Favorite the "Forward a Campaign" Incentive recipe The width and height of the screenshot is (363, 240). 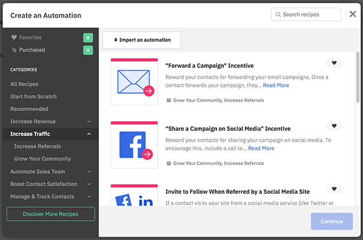coord(334,63)
